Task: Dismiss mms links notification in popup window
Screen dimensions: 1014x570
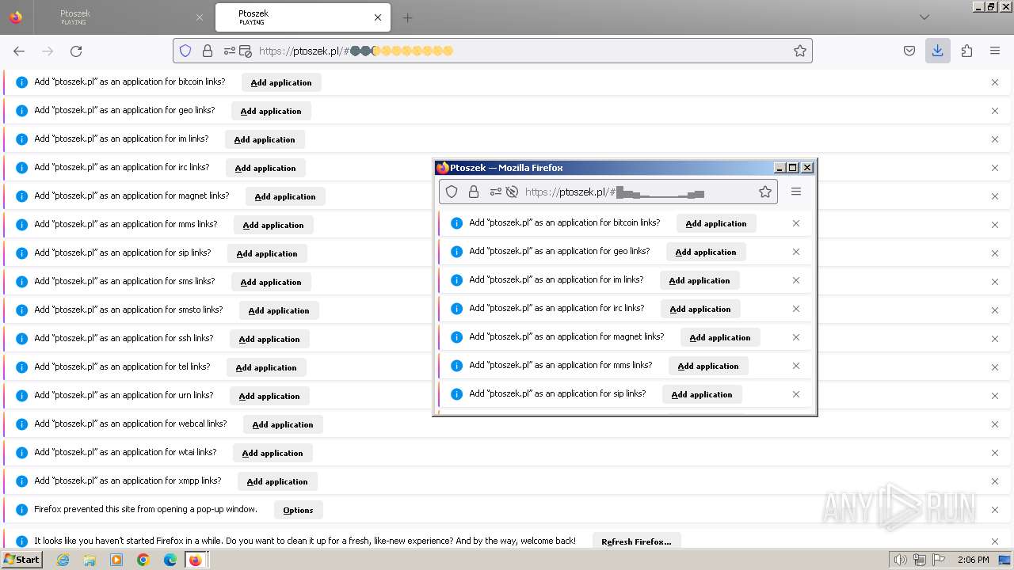Action: 796,366
